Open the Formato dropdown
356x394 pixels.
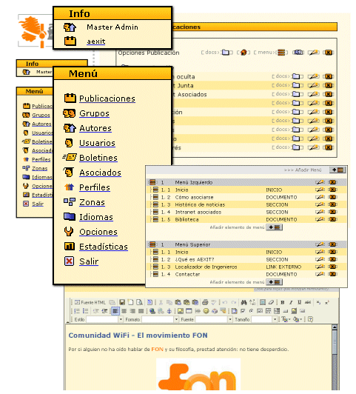[x=160, y=320]
